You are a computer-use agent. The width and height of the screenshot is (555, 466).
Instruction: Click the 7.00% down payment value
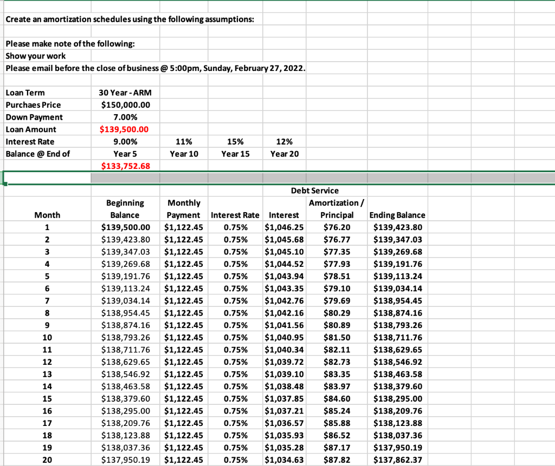click(x=124, y=117)
